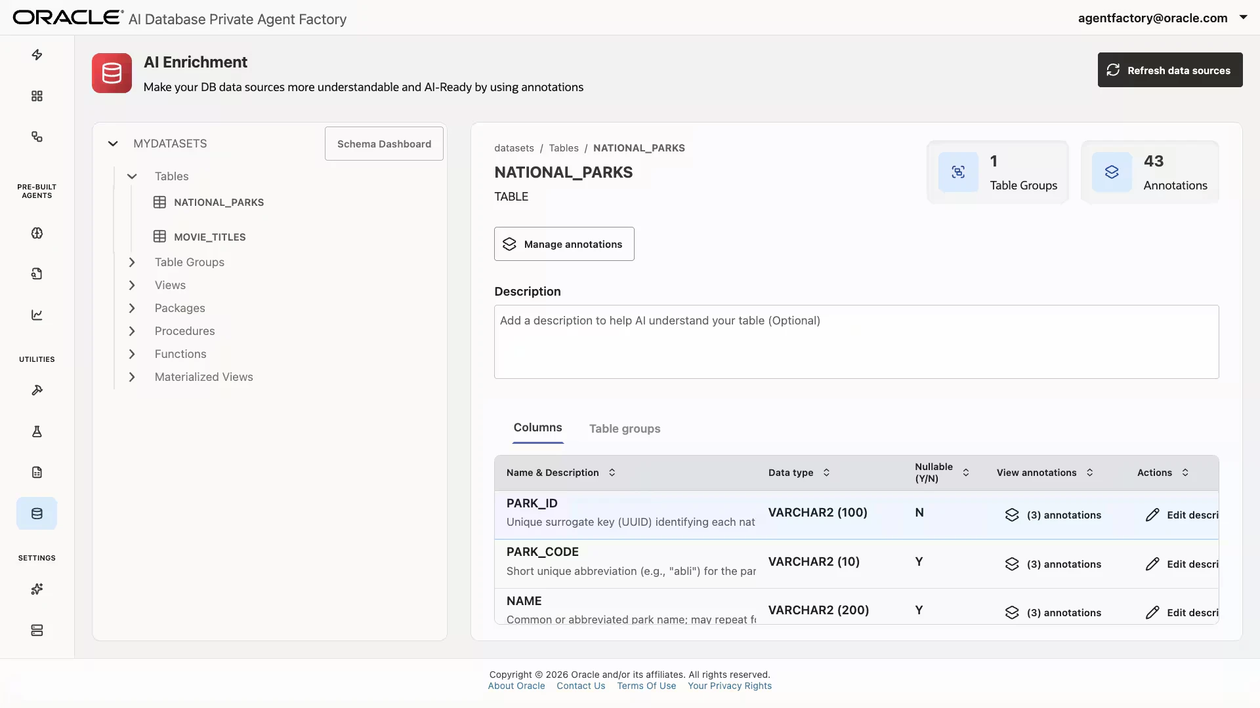The image size is (1260, 708).
Task: Sort by the Data type column
Action: pyautogui.click(x=826, y=473)
